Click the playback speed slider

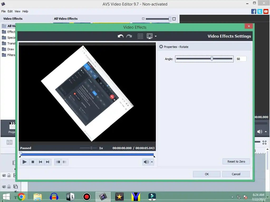click(88, 148)
